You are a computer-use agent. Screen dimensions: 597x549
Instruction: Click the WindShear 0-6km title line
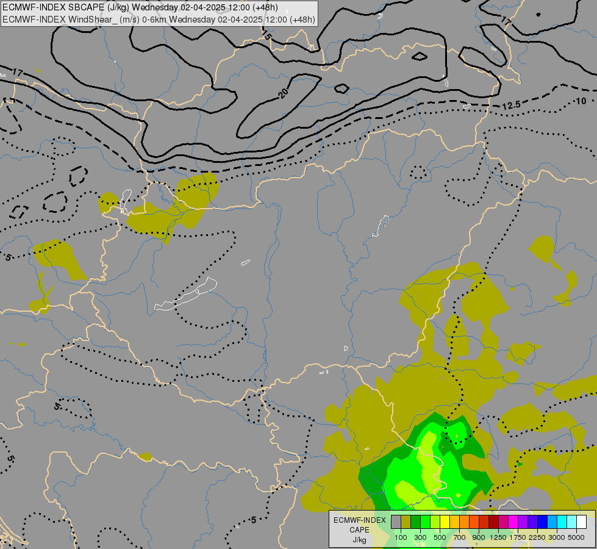tap(159, 20)
